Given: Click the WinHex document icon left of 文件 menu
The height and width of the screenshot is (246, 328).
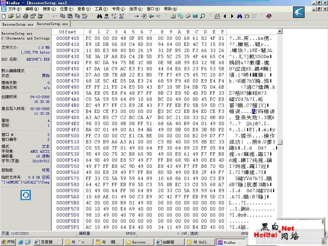Looking at the screenshot, I should tap(4, 9).
